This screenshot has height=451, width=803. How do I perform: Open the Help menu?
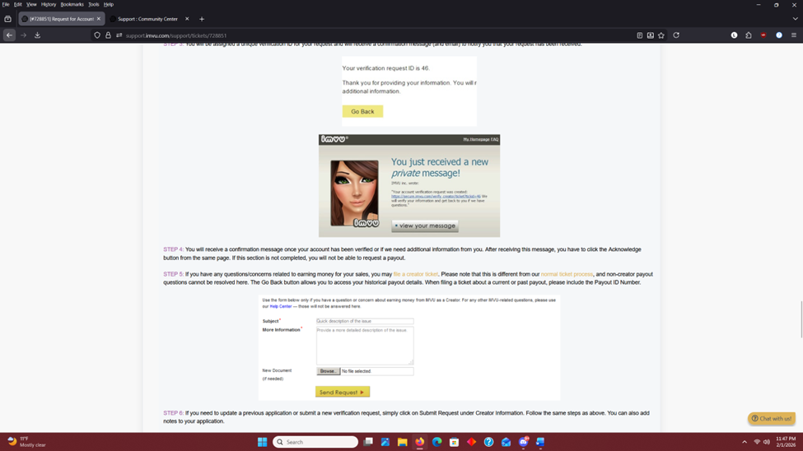(109, 4)
